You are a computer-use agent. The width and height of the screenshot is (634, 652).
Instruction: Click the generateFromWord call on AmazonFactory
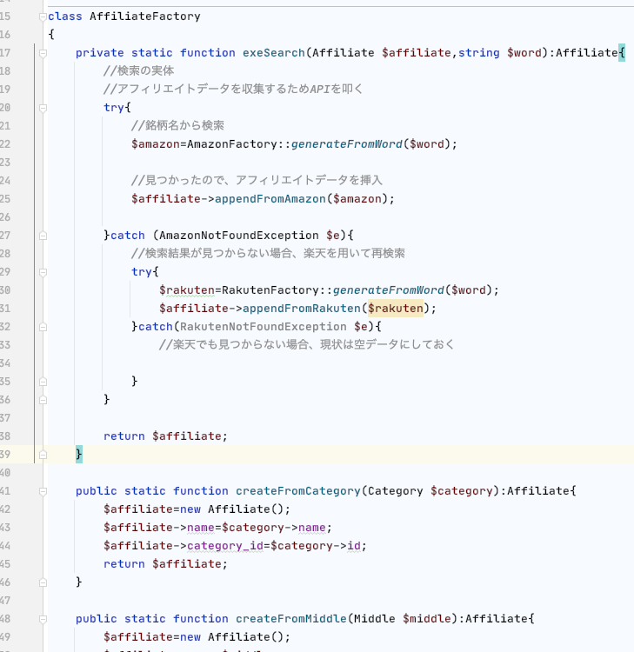(x=346, y=144)
